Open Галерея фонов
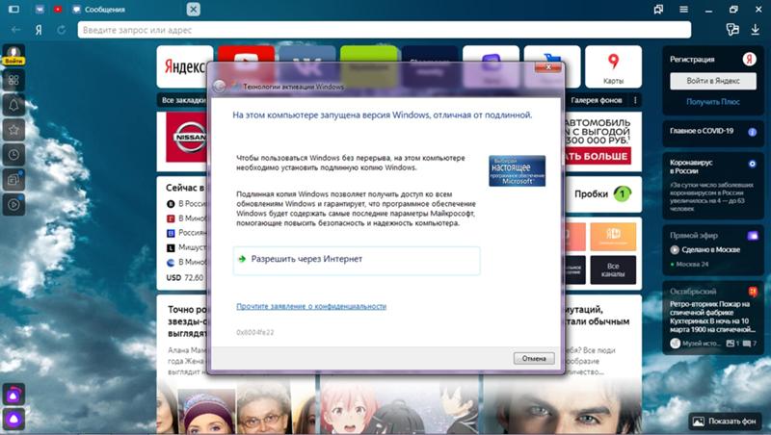771x435 pixels. coord(596,100)
